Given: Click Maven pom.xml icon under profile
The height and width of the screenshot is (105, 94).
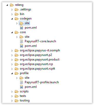Looking at the screenshot, I should pyautogui.click(x=21, y=87).
